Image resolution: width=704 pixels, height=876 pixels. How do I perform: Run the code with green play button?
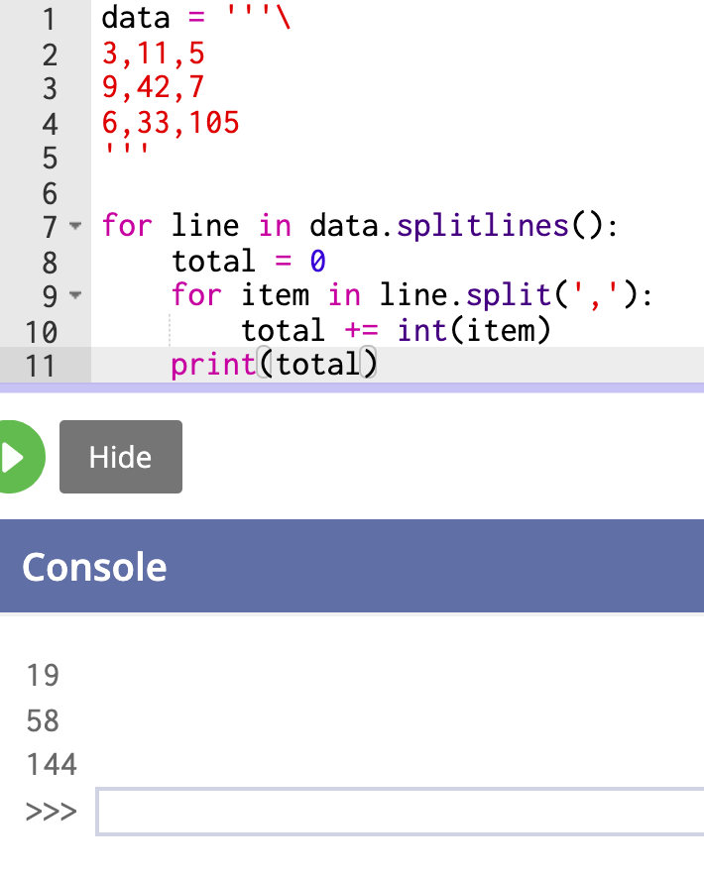20,457
